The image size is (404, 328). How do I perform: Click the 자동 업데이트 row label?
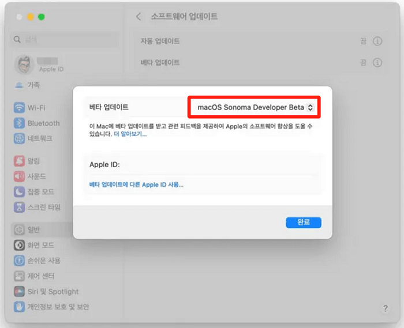160,41
